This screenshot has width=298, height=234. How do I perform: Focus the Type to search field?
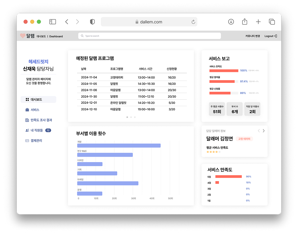tap(150, 36)
